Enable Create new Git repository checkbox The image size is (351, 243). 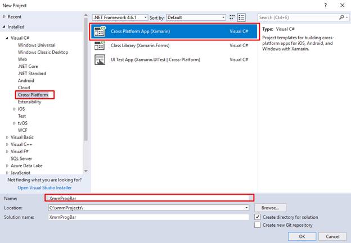coord(258,224)
